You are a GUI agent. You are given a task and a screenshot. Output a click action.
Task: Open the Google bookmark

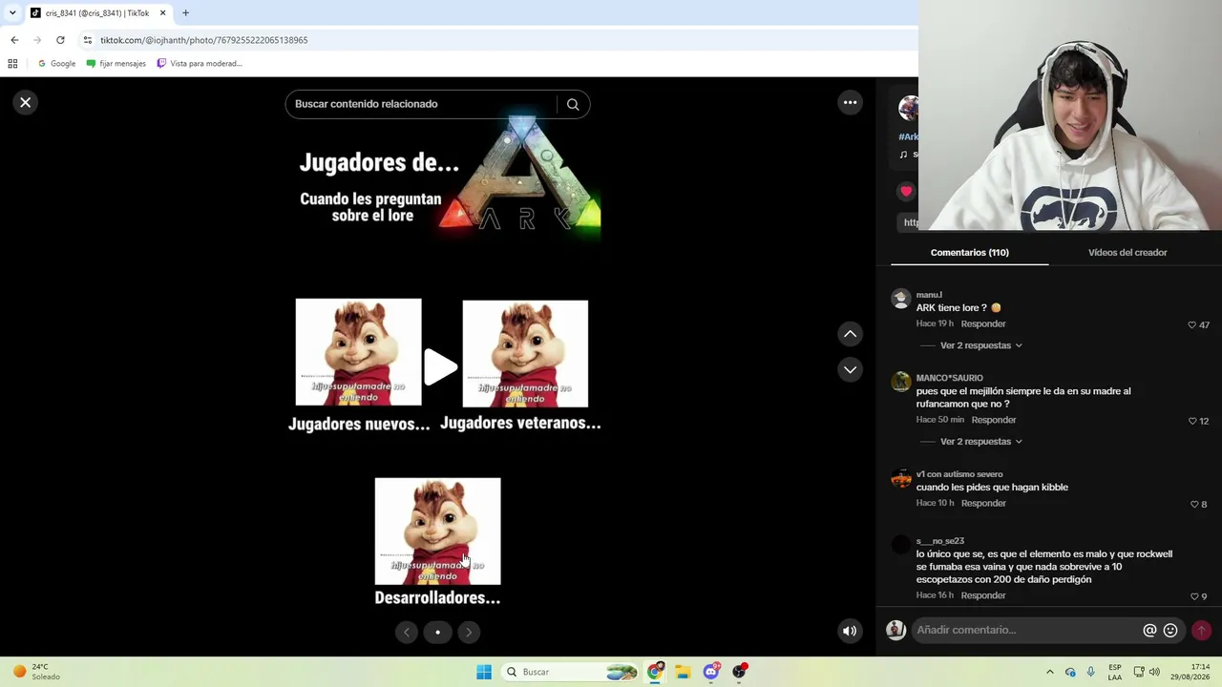click(x=56, y=64)
